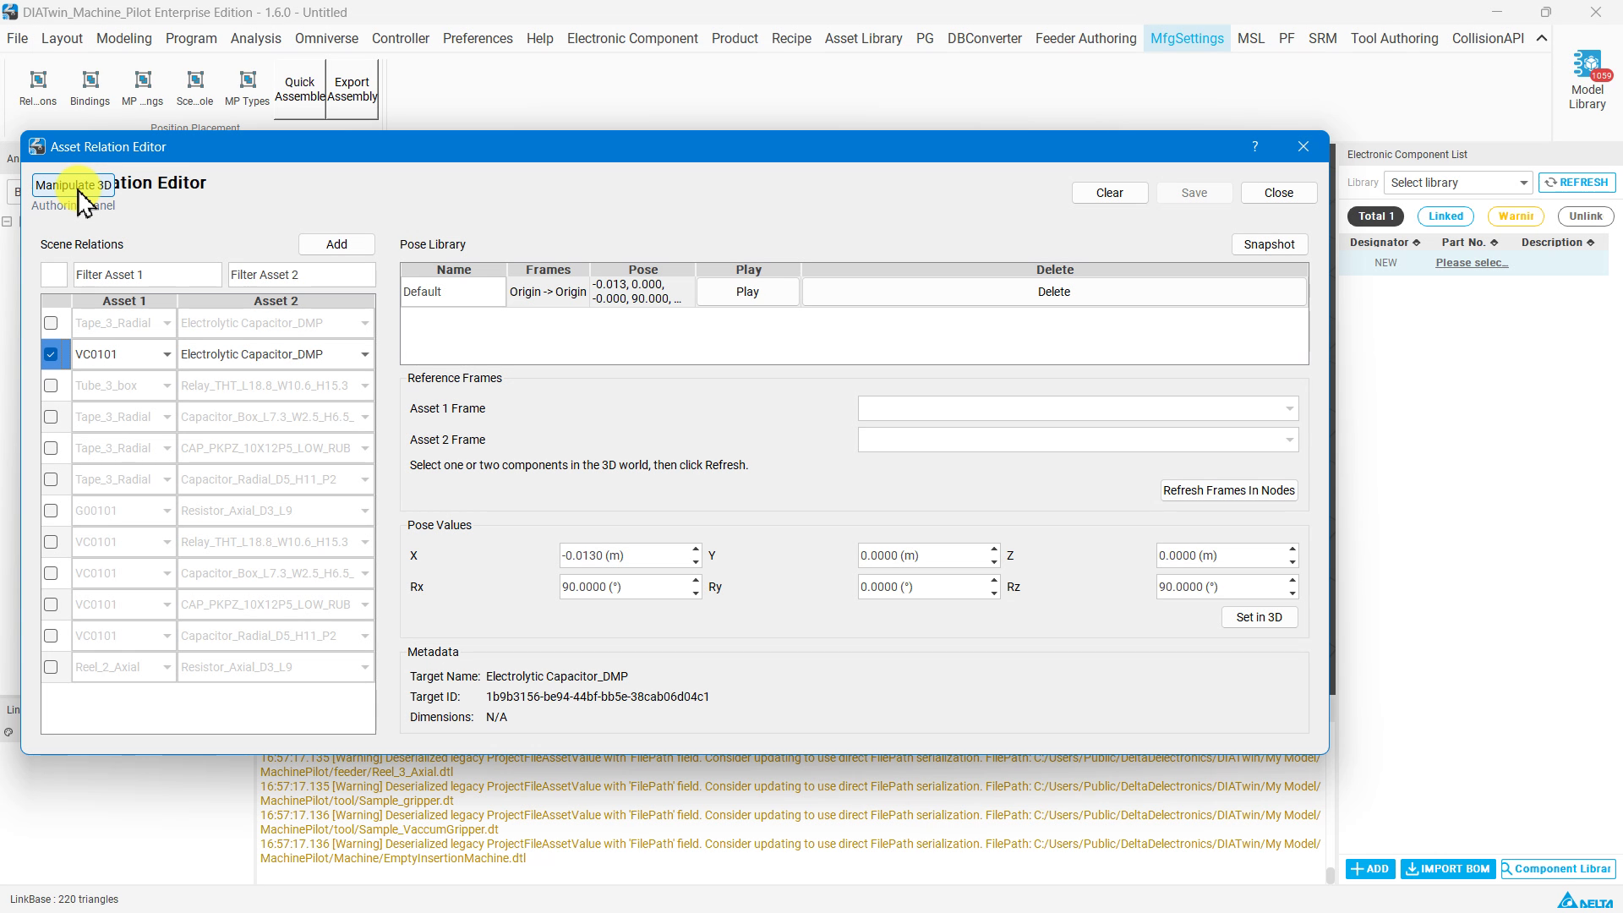
Task: Play the Default pose
Action: tap(747, 292)
